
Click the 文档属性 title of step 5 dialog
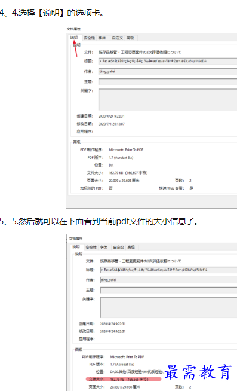click(76, 239)
